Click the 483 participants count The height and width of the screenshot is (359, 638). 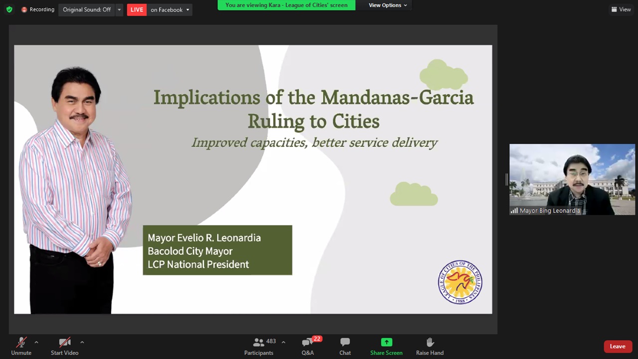coord(271,342)
